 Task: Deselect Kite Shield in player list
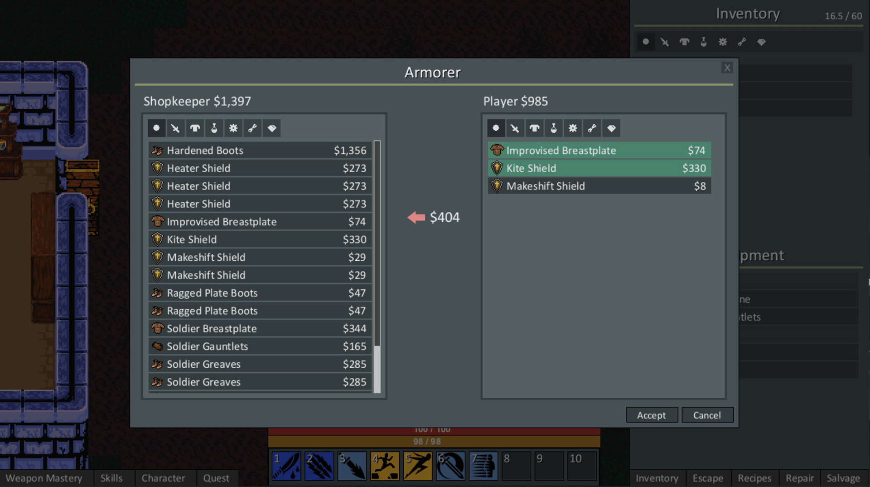(x=599, y=168)
